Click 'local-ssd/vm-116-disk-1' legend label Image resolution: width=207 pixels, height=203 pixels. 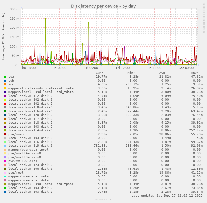[30, 142]
